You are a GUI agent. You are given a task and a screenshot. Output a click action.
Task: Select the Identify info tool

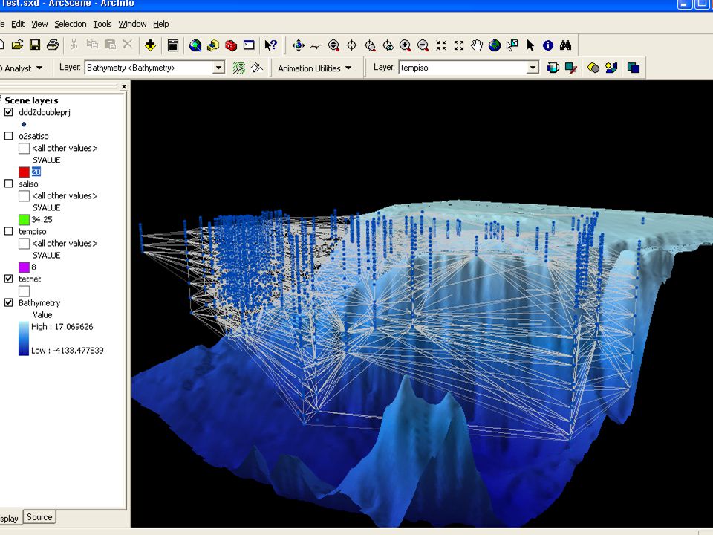pyautogui.click(x=548, y=45)
